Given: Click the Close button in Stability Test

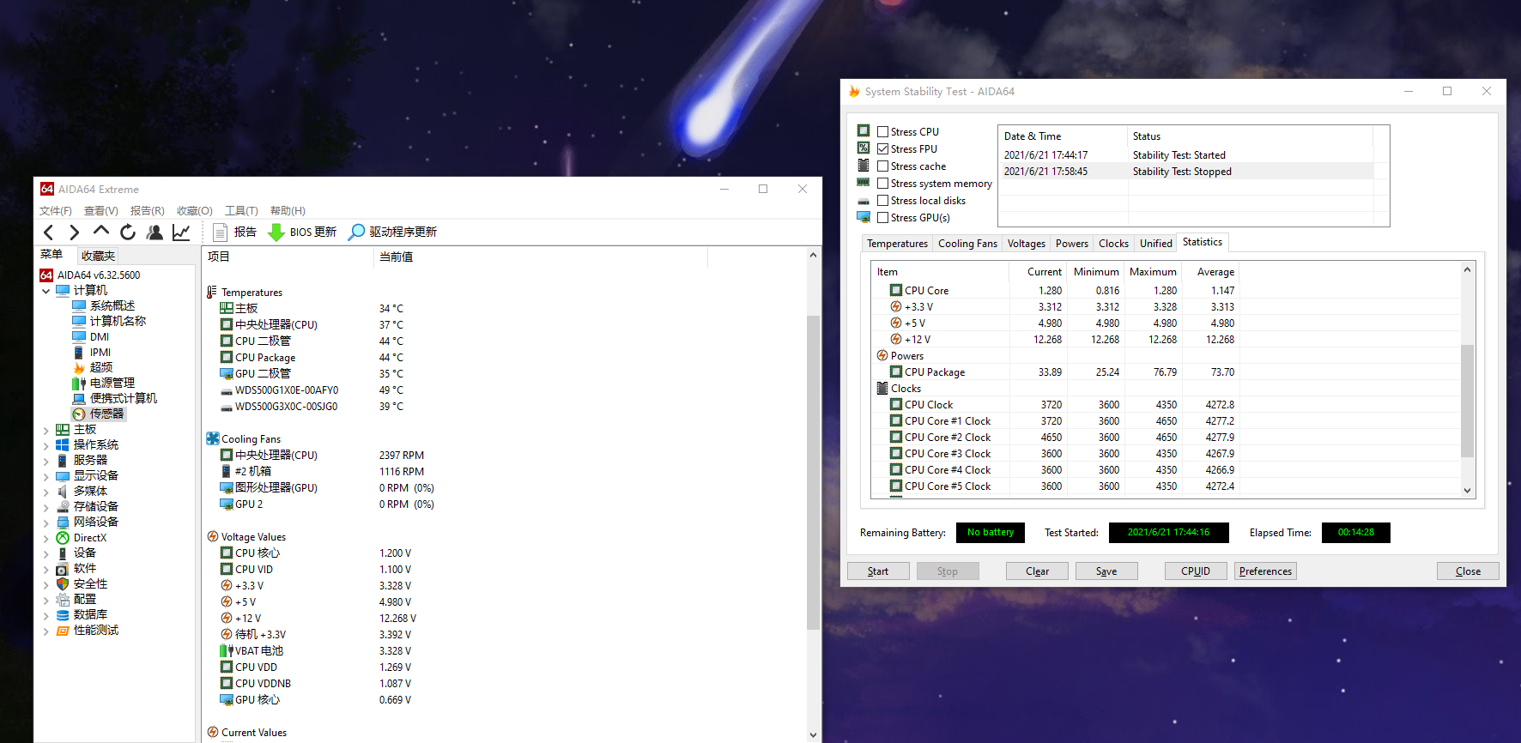Looking at the screenshot, I should point(1468,571).
